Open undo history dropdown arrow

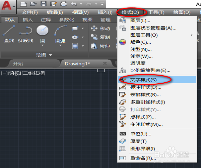tap(81, 4)
